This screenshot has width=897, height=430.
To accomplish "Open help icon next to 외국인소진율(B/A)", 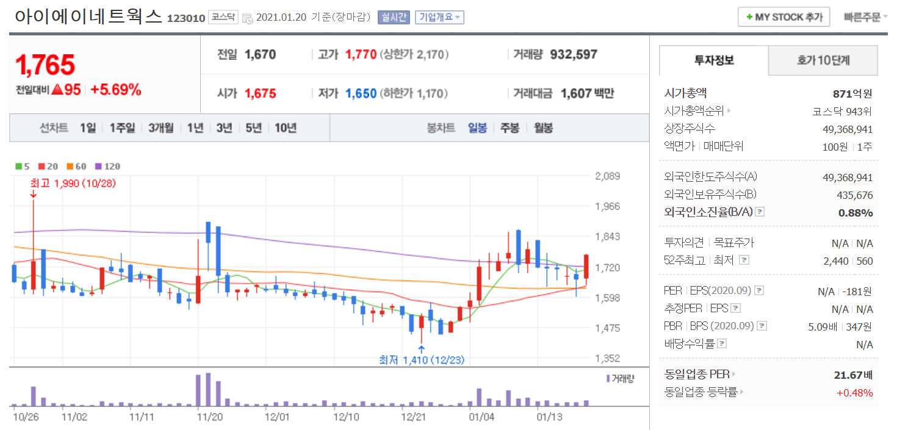I will coord(760,212).
